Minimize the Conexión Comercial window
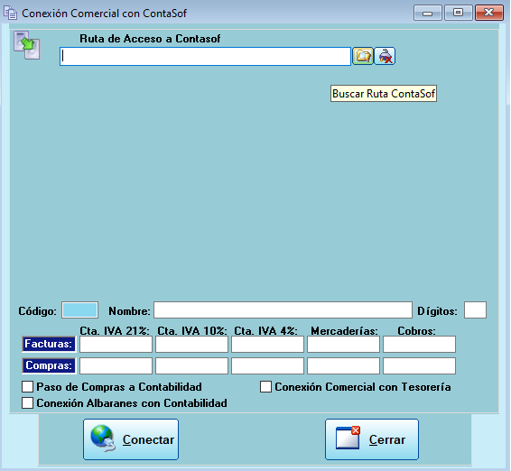This screenshot has height=471, width=511. (428, 13)
